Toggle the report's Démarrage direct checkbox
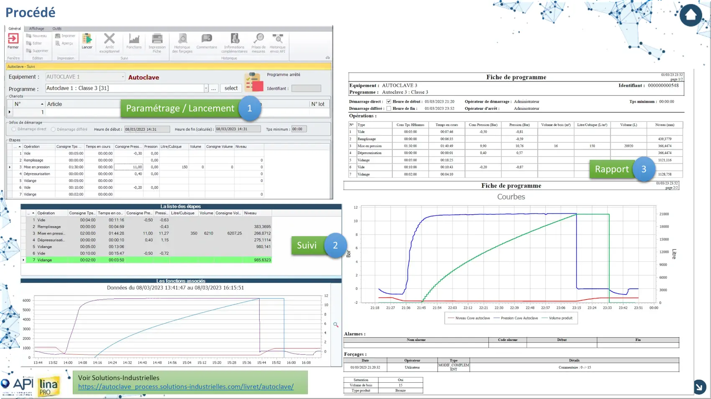 tap(389, 101)
